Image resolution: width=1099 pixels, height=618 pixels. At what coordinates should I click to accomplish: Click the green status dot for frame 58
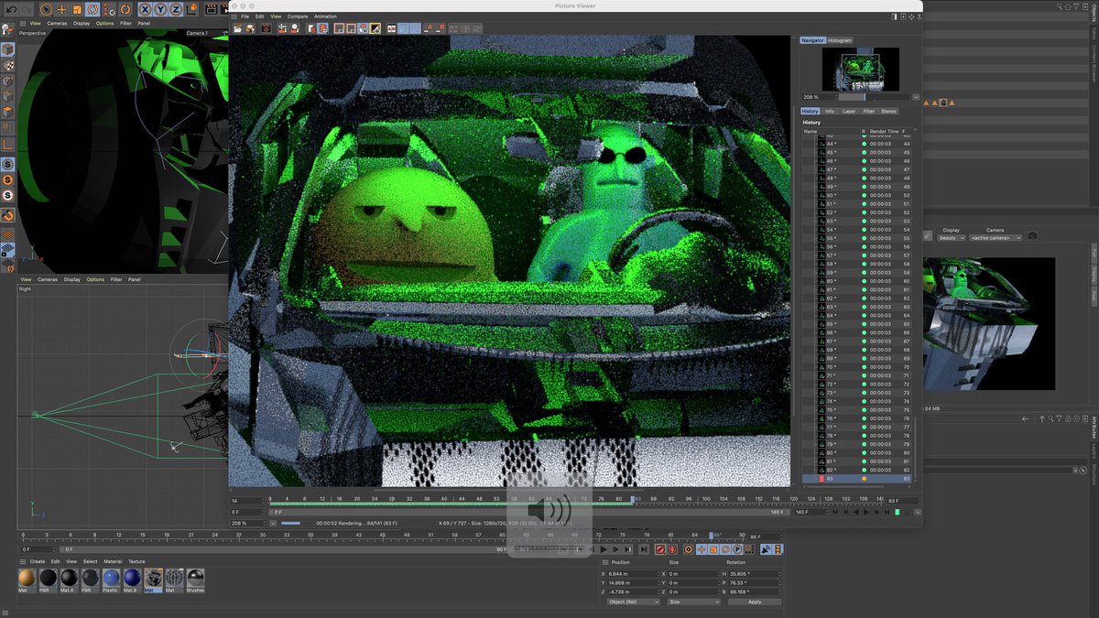864,264
